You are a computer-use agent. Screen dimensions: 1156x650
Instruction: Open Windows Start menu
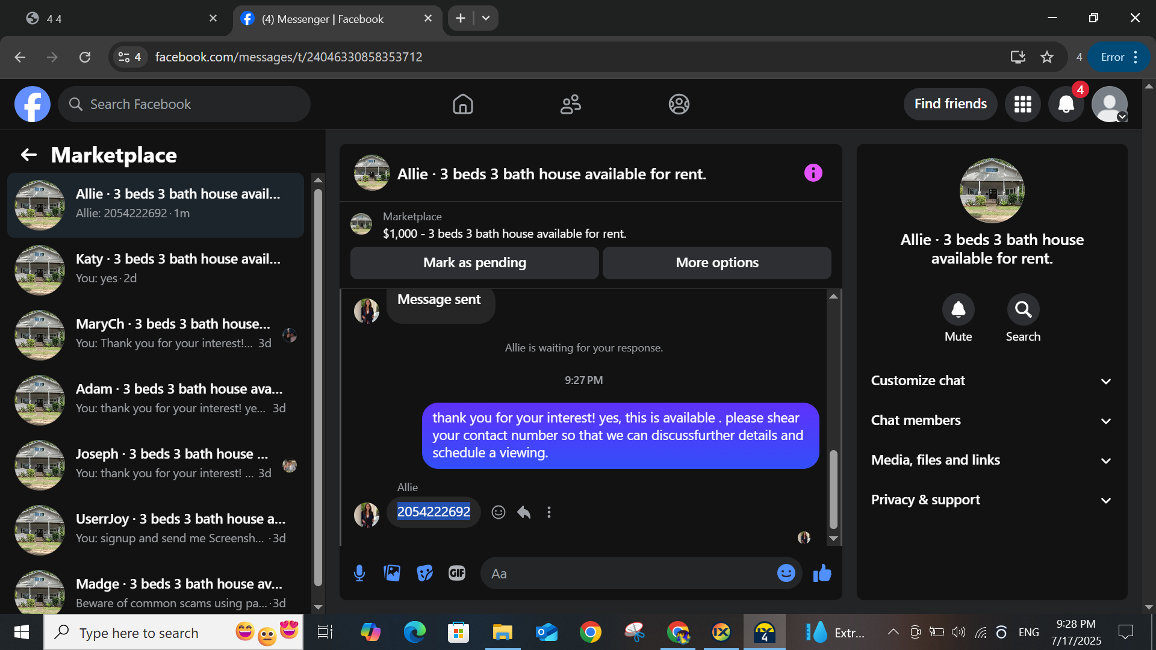click(x=22, y=632)
